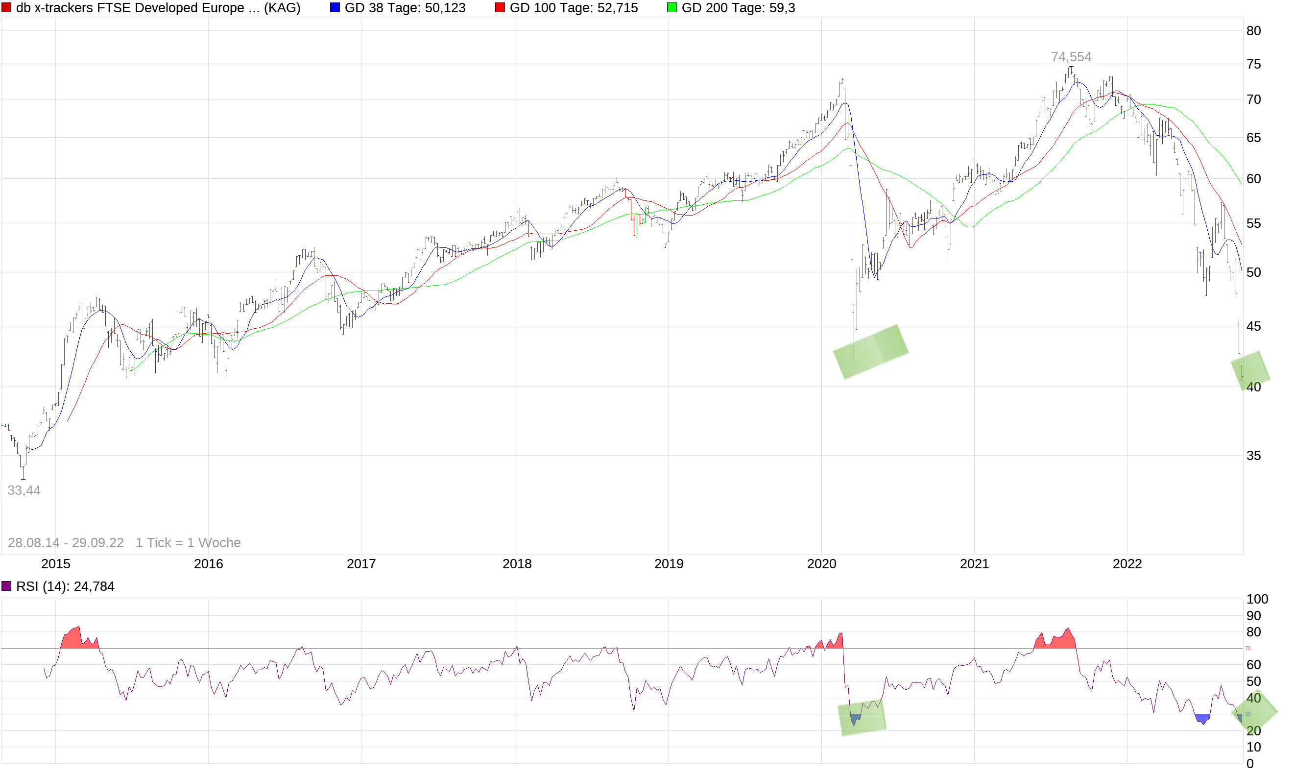Image resolution: width=1294 pixels, height=777 pixels.
Task: Click the 80 value on the price axis
Action: [1254, 31]
